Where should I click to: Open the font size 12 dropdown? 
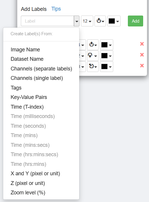point(87,21)
